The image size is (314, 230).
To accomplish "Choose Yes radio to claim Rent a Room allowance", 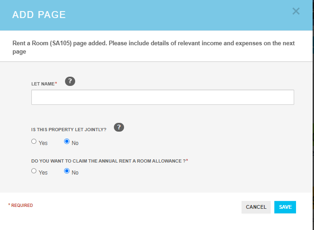I will click(34, 171).
